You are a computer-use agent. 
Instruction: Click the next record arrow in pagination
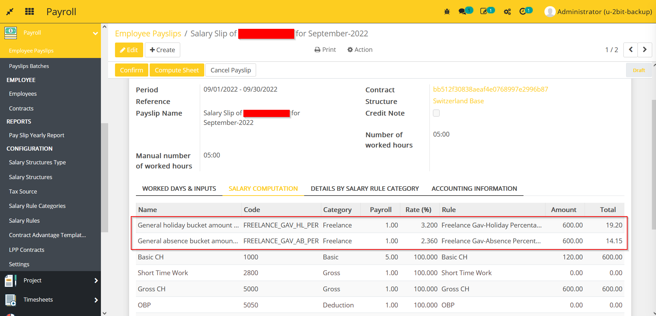pos(644,50)
